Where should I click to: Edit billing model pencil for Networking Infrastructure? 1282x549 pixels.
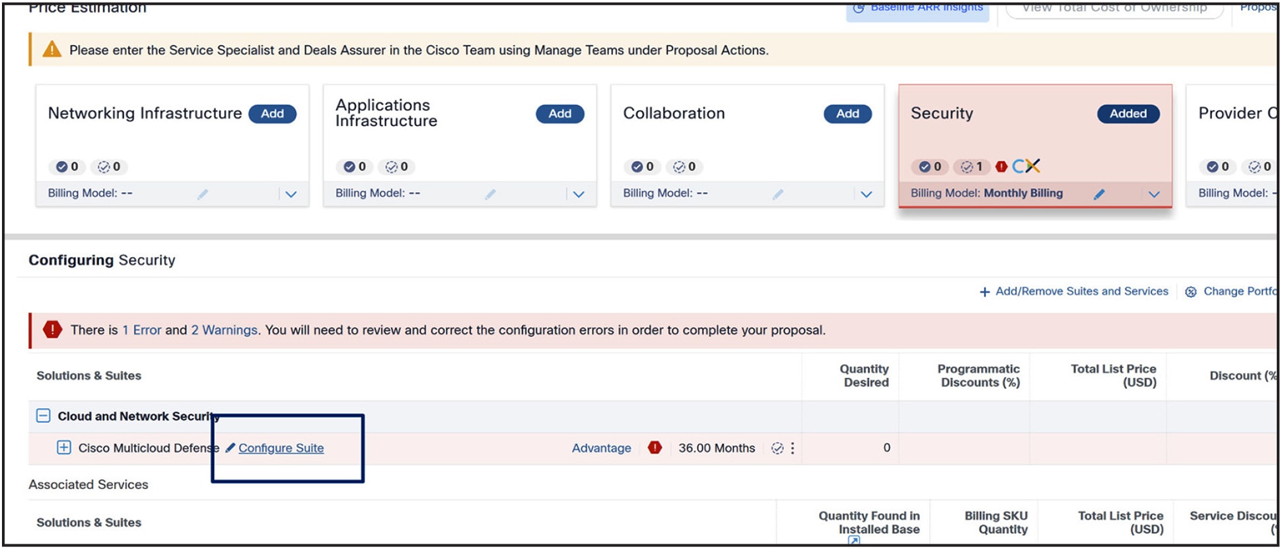coord(203,194)
